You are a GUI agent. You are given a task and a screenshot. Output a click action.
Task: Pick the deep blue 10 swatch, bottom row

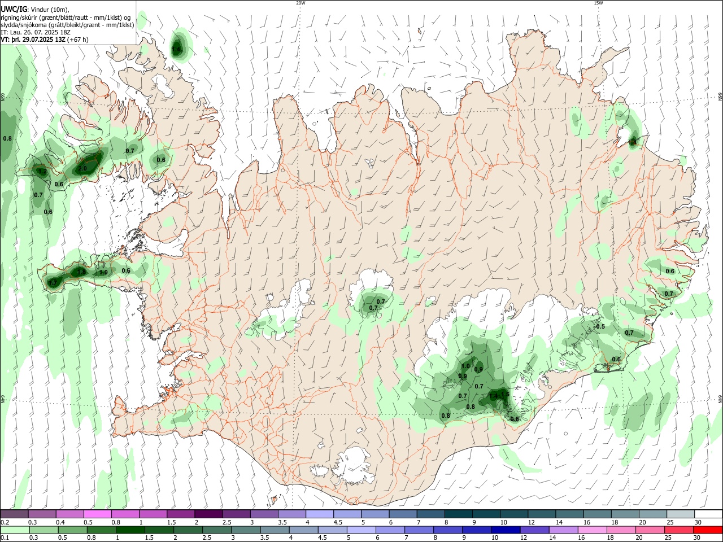click(506, 530)
